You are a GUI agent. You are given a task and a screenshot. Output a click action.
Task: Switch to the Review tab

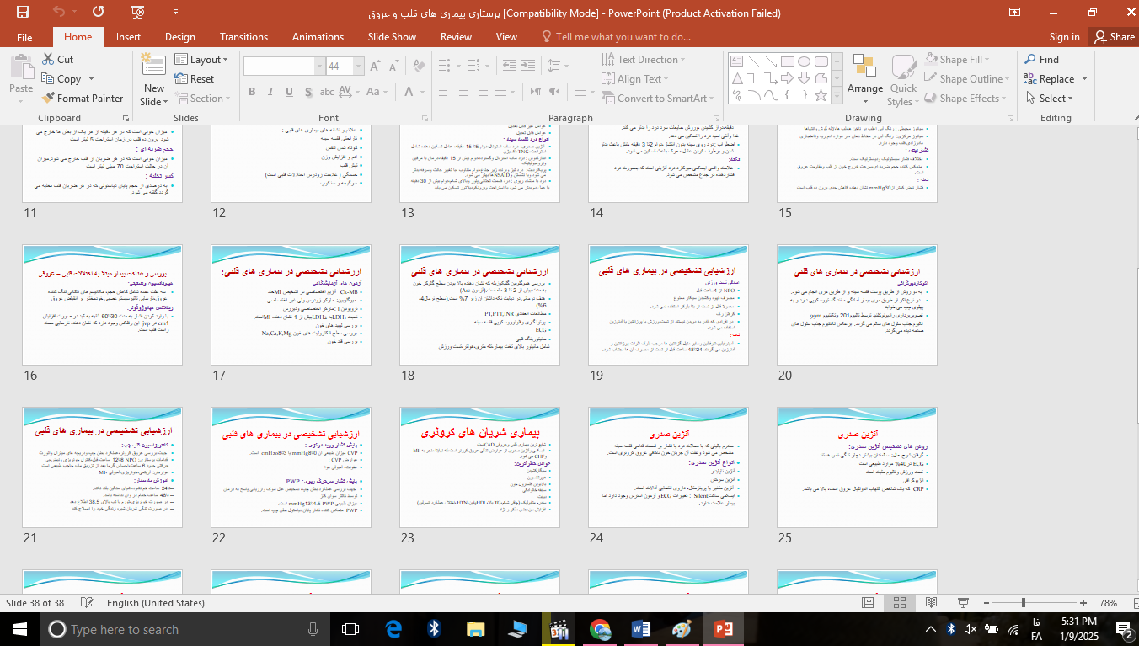[x=456, y=37]
